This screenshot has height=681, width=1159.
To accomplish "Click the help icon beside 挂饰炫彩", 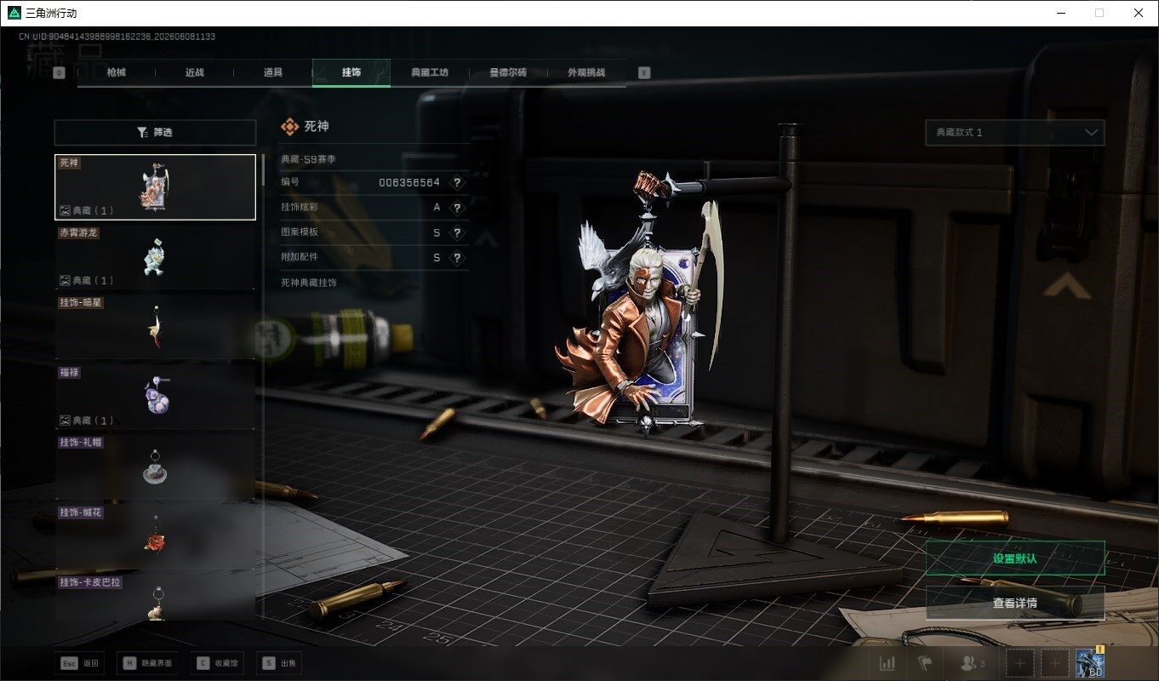I will (457, 208).
